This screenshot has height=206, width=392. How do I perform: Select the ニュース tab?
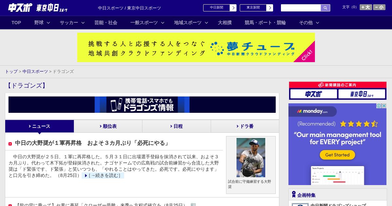point(40,126)
